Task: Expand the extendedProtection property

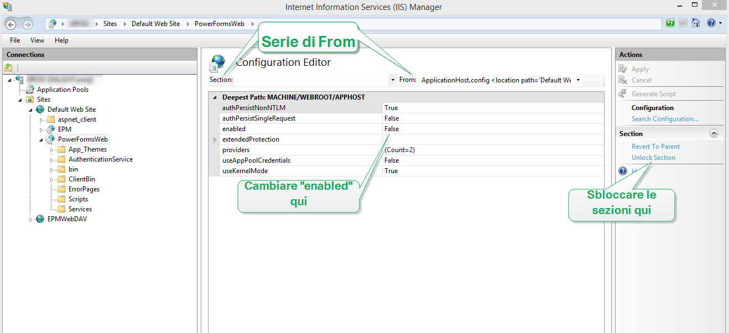Action: 215,139
